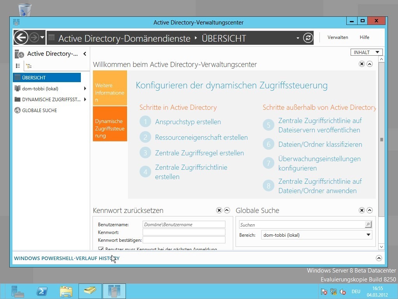This screenshot has width=398, height=299.
Task: Open the breadcrumb bar dropdown arrow
Action: (x=298, y=38)
